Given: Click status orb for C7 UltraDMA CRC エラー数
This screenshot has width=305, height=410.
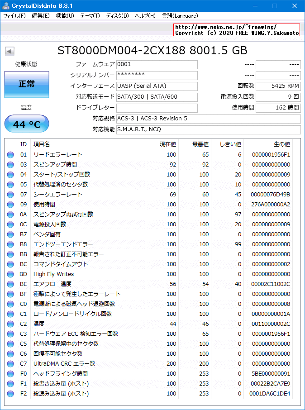Looking at the screenshot, I should pyautogui.click(x=10, y=364).
